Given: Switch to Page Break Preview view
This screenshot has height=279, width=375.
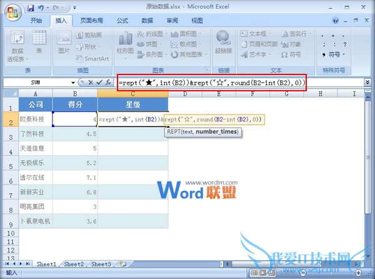Looking at the screenshot, I should pos(272,273).
